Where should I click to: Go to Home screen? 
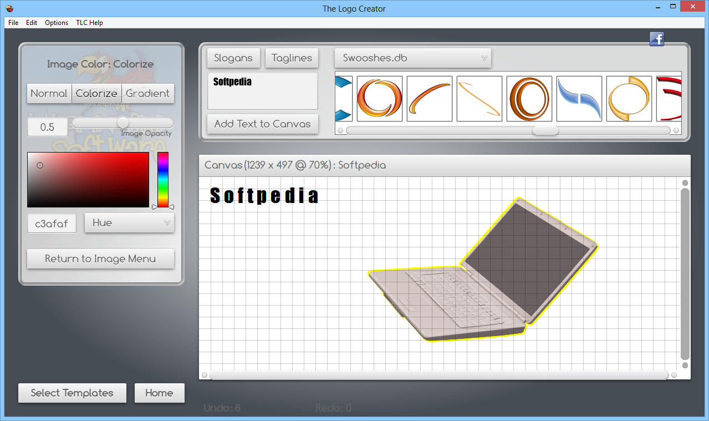(x=159, y=393)
